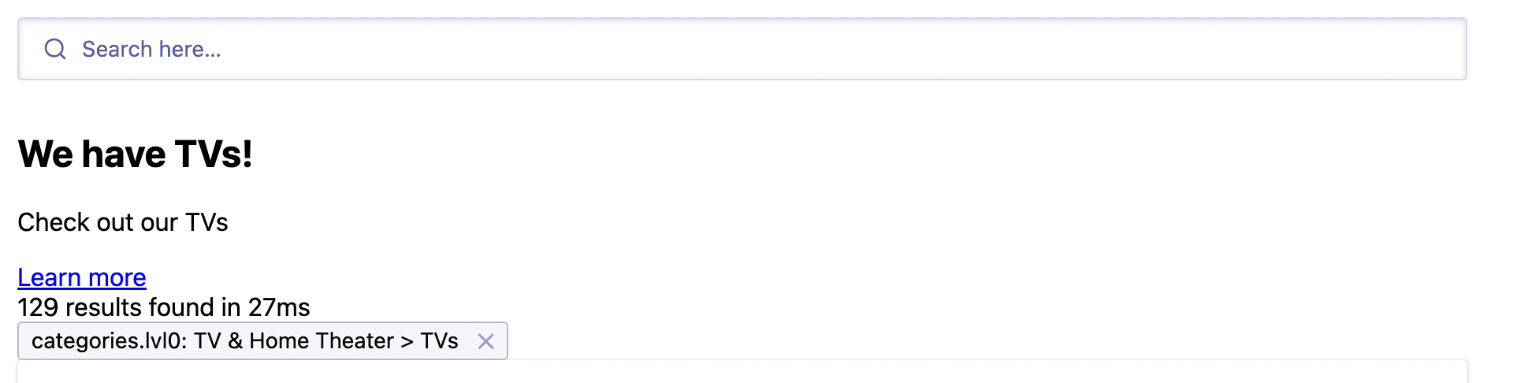Remove the categories.lvl0 refinement with X
The image size is (1521, 383).
[x=485, y=341]
